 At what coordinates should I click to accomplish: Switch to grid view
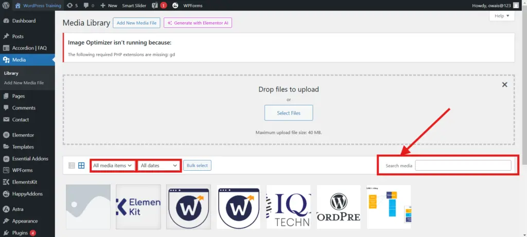pos(81,166)
